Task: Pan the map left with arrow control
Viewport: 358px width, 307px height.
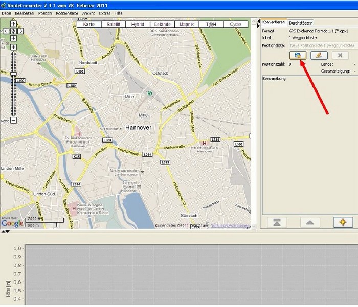Action: [x=6, y=31]
